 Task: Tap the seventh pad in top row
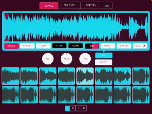pos(122,76)
